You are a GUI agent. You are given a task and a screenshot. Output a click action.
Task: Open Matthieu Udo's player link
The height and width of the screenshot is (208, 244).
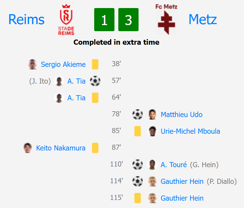click(x=182, y=114)
